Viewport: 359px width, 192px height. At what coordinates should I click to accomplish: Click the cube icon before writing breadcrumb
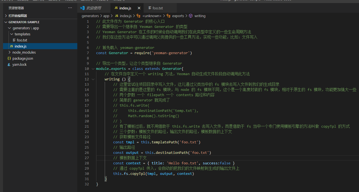coord(191,16)
